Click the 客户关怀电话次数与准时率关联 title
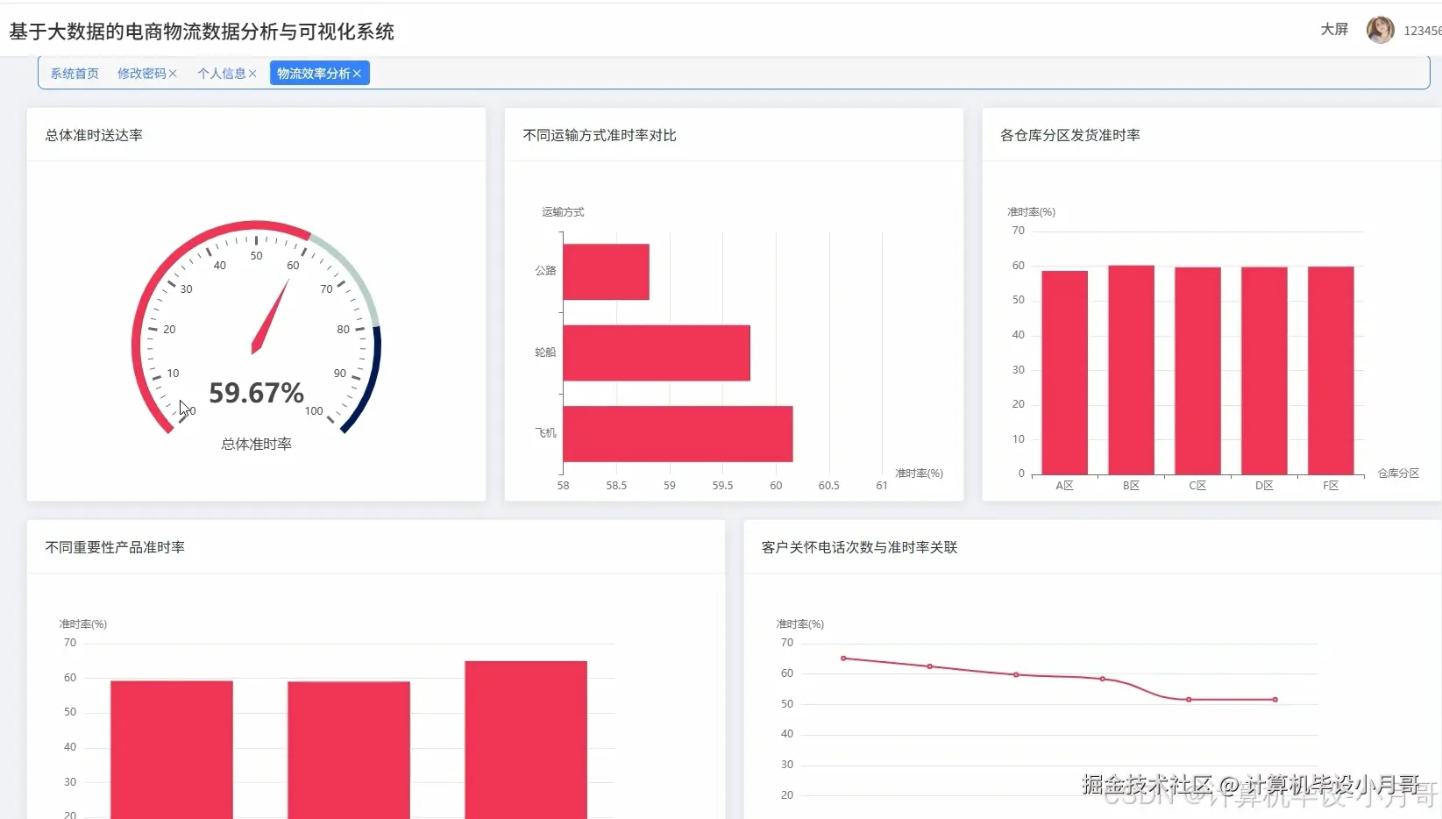The image size is (1442, 819). (x=859, y=547)
